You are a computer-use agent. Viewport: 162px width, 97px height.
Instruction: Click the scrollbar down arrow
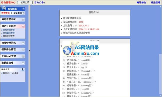pos(161,95)
